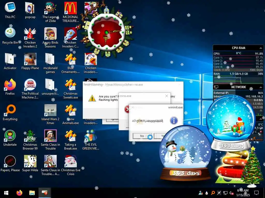This screenshot has height=198, width=265.
Task: Close the csrss.exe dialog
Action: (166, 96)
